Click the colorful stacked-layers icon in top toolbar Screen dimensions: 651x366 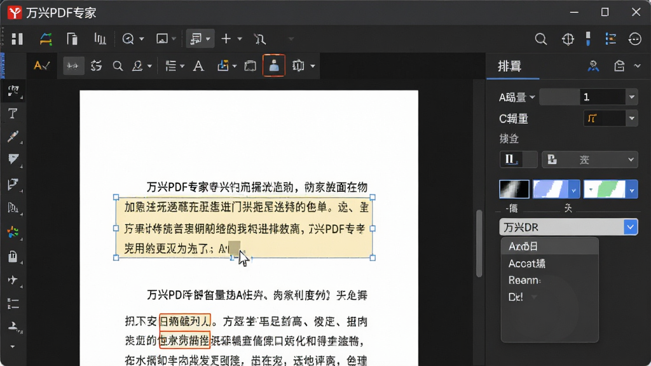click(46, 39)
